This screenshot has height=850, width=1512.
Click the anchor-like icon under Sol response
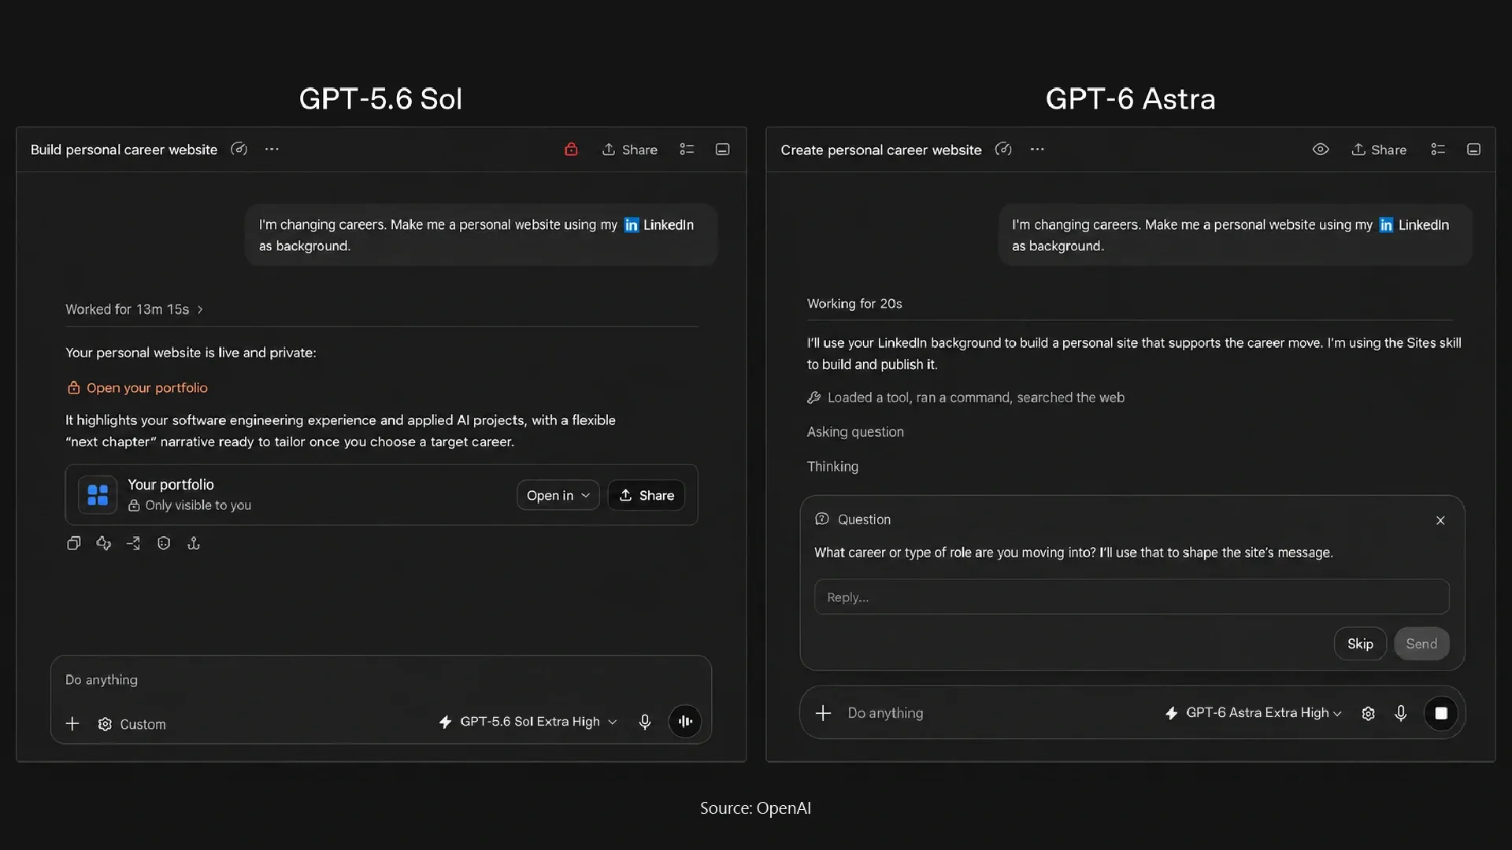(x=194, y=543)
